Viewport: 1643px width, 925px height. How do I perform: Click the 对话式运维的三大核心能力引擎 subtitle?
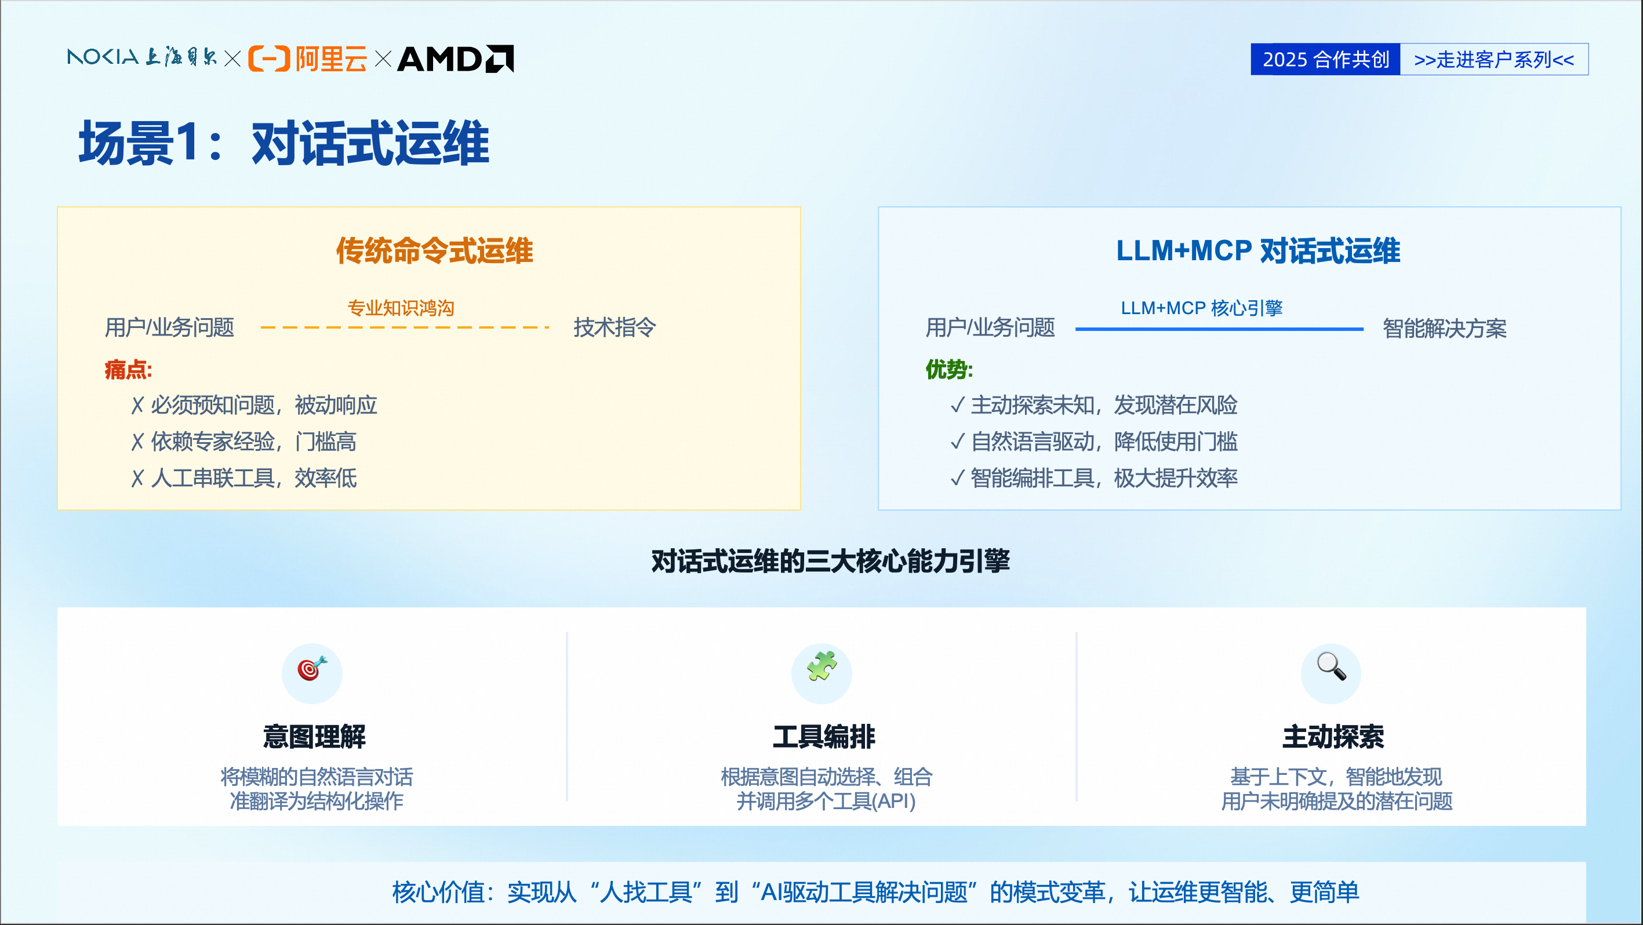[830, 561]
